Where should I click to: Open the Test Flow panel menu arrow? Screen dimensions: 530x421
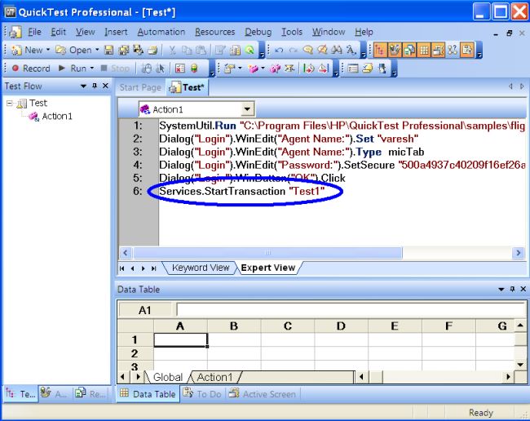coord(83,86)
